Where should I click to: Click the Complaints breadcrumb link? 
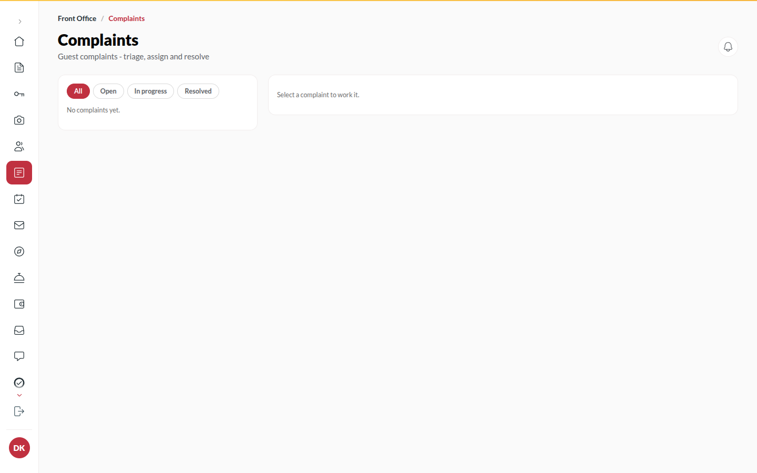[127, 18]
